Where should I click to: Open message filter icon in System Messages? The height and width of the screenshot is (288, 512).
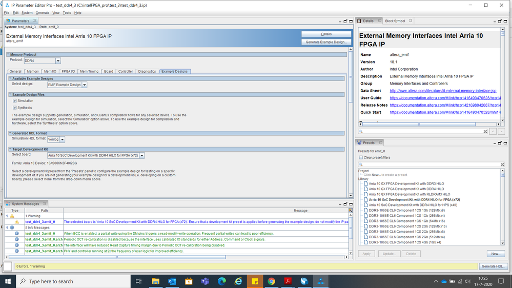coord(351,210)
